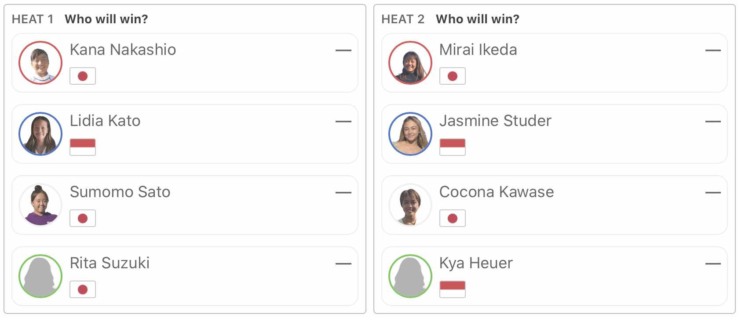Click the dash beside Kana Nakashio
The height and width of the screenshot is (317, 738).
pyautogui.click(x=343, y=50)
